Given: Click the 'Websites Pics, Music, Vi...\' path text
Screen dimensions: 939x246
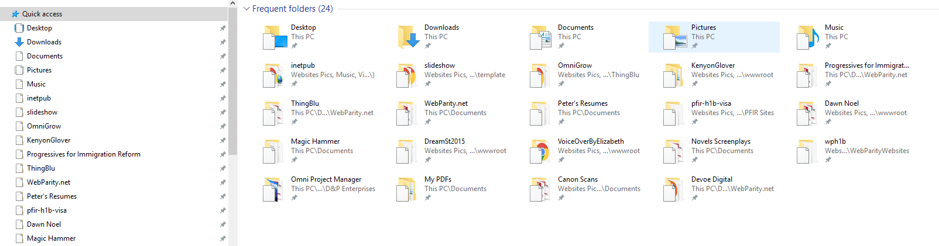Looking at the screenshot, I should pyautogui.click(x=333, y=75).
